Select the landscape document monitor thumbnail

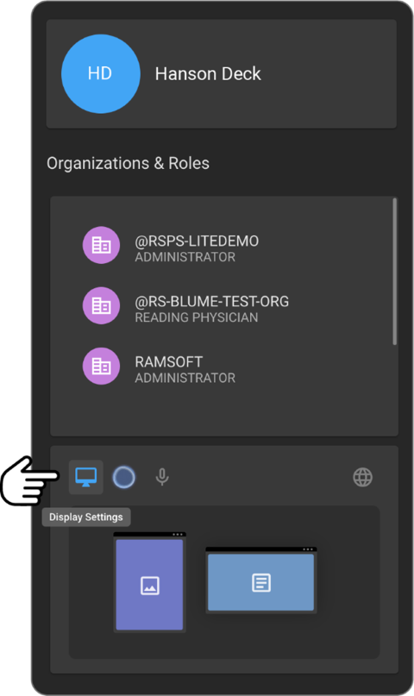tap(261, 580)
